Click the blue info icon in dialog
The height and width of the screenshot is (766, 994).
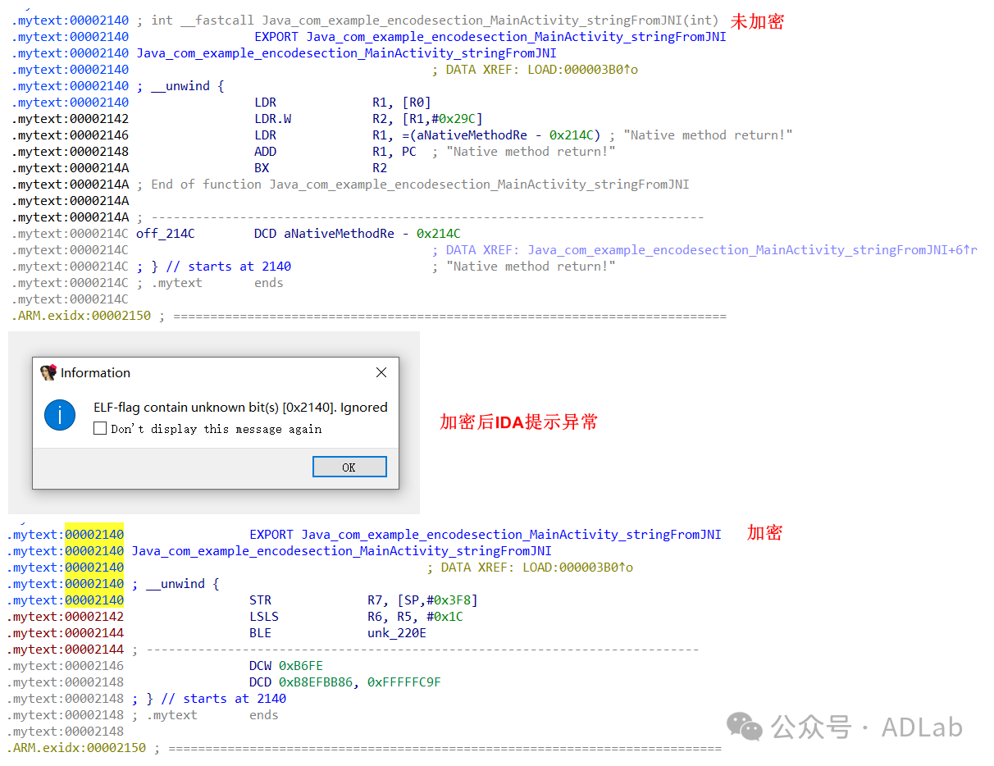pyautogui.click(x=60, y=416)
